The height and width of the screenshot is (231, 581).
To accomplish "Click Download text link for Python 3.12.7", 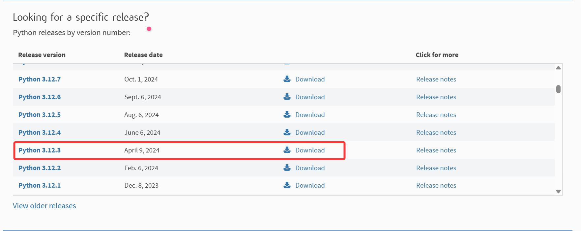I will point(310,79).
